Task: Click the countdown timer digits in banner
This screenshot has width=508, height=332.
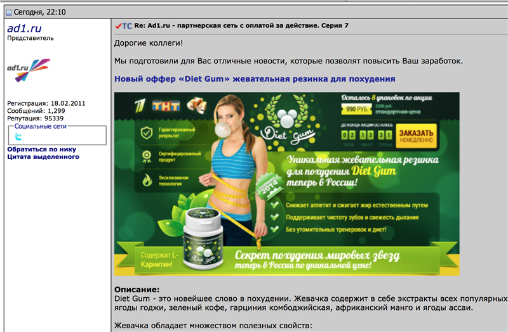Action: tap(366, 135)
